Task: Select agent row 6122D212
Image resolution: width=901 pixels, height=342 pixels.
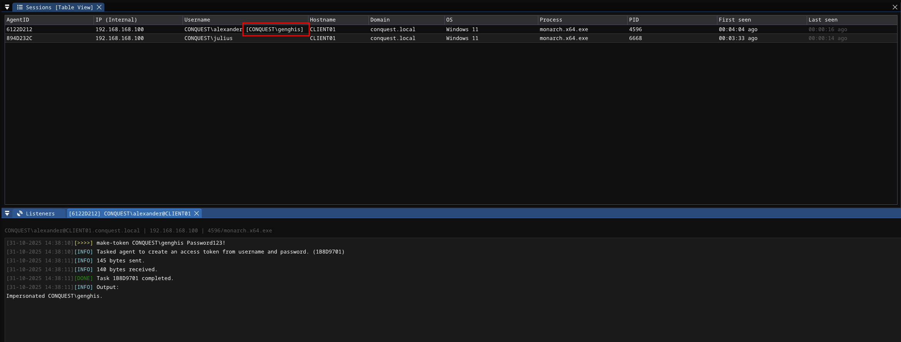Action: (19, 29)
